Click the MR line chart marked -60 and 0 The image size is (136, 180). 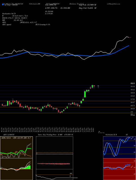click(54, 175)
